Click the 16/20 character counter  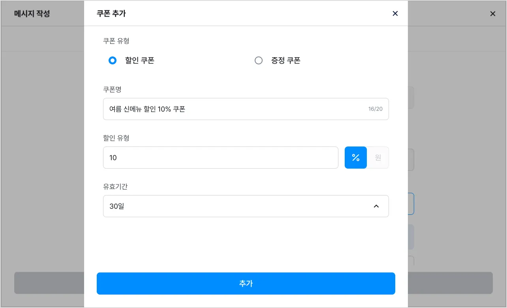pyautogui.click(x=376, y=109)
